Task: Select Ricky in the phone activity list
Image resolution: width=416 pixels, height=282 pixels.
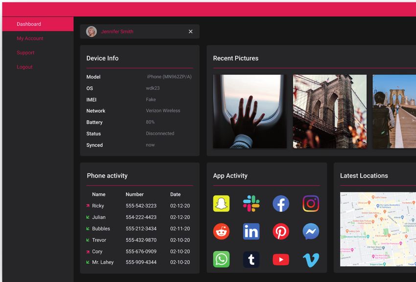Action: tap(98, 206)
